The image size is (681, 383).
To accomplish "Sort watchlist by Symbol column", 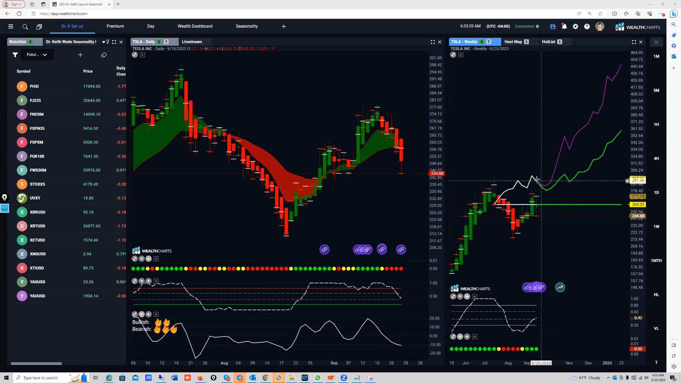I will [x=23, y=71].
